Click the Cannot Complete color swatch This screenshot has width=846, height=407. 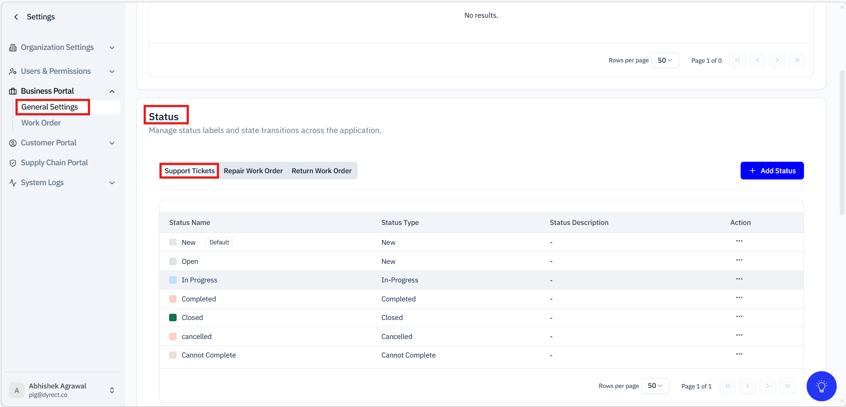click(173, 355)
